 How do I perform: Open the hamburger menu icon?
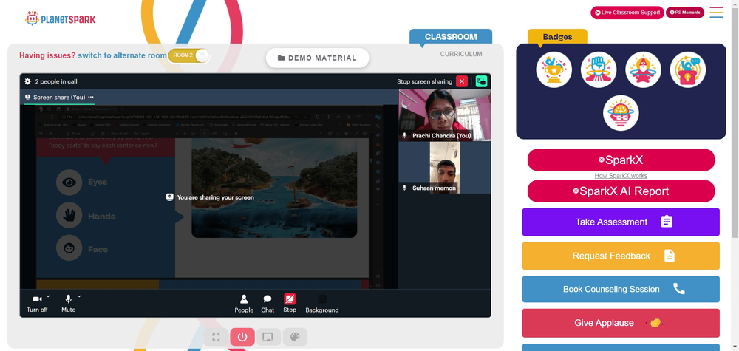pos(716,13)
